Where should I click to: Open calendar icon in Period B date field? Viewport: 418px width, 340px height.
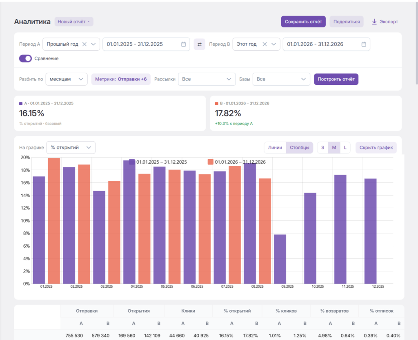364,44
